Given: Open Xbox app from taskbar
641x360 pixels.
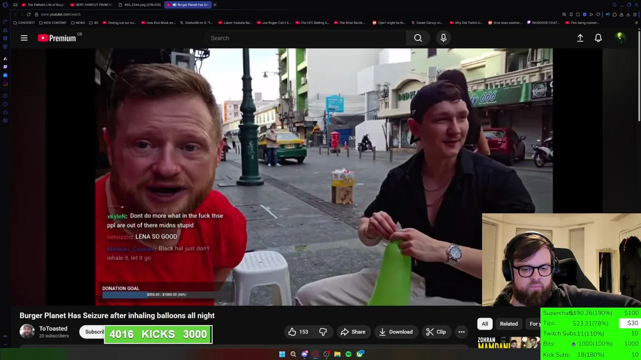Looking at the screenshot, I should pos(360,354).
